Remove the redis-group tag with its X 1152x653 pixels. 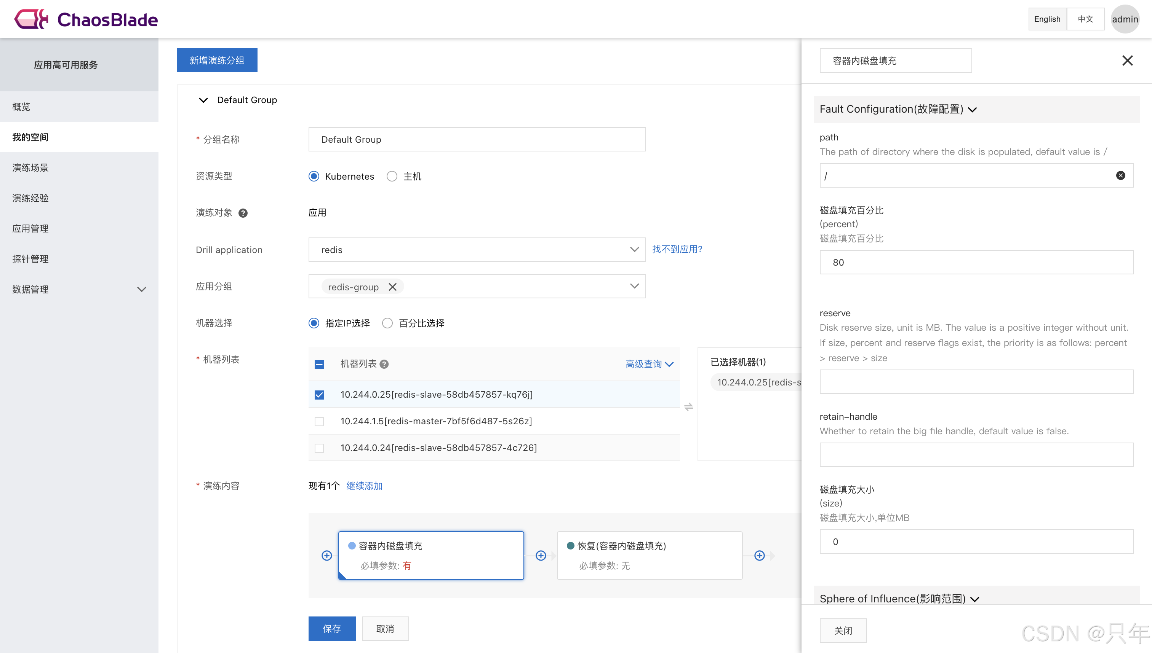click(x=392, y=287)
